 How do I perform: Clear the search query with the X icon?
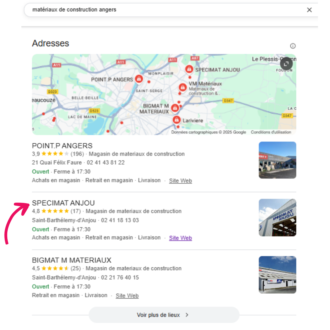click(x=309, y=10)
